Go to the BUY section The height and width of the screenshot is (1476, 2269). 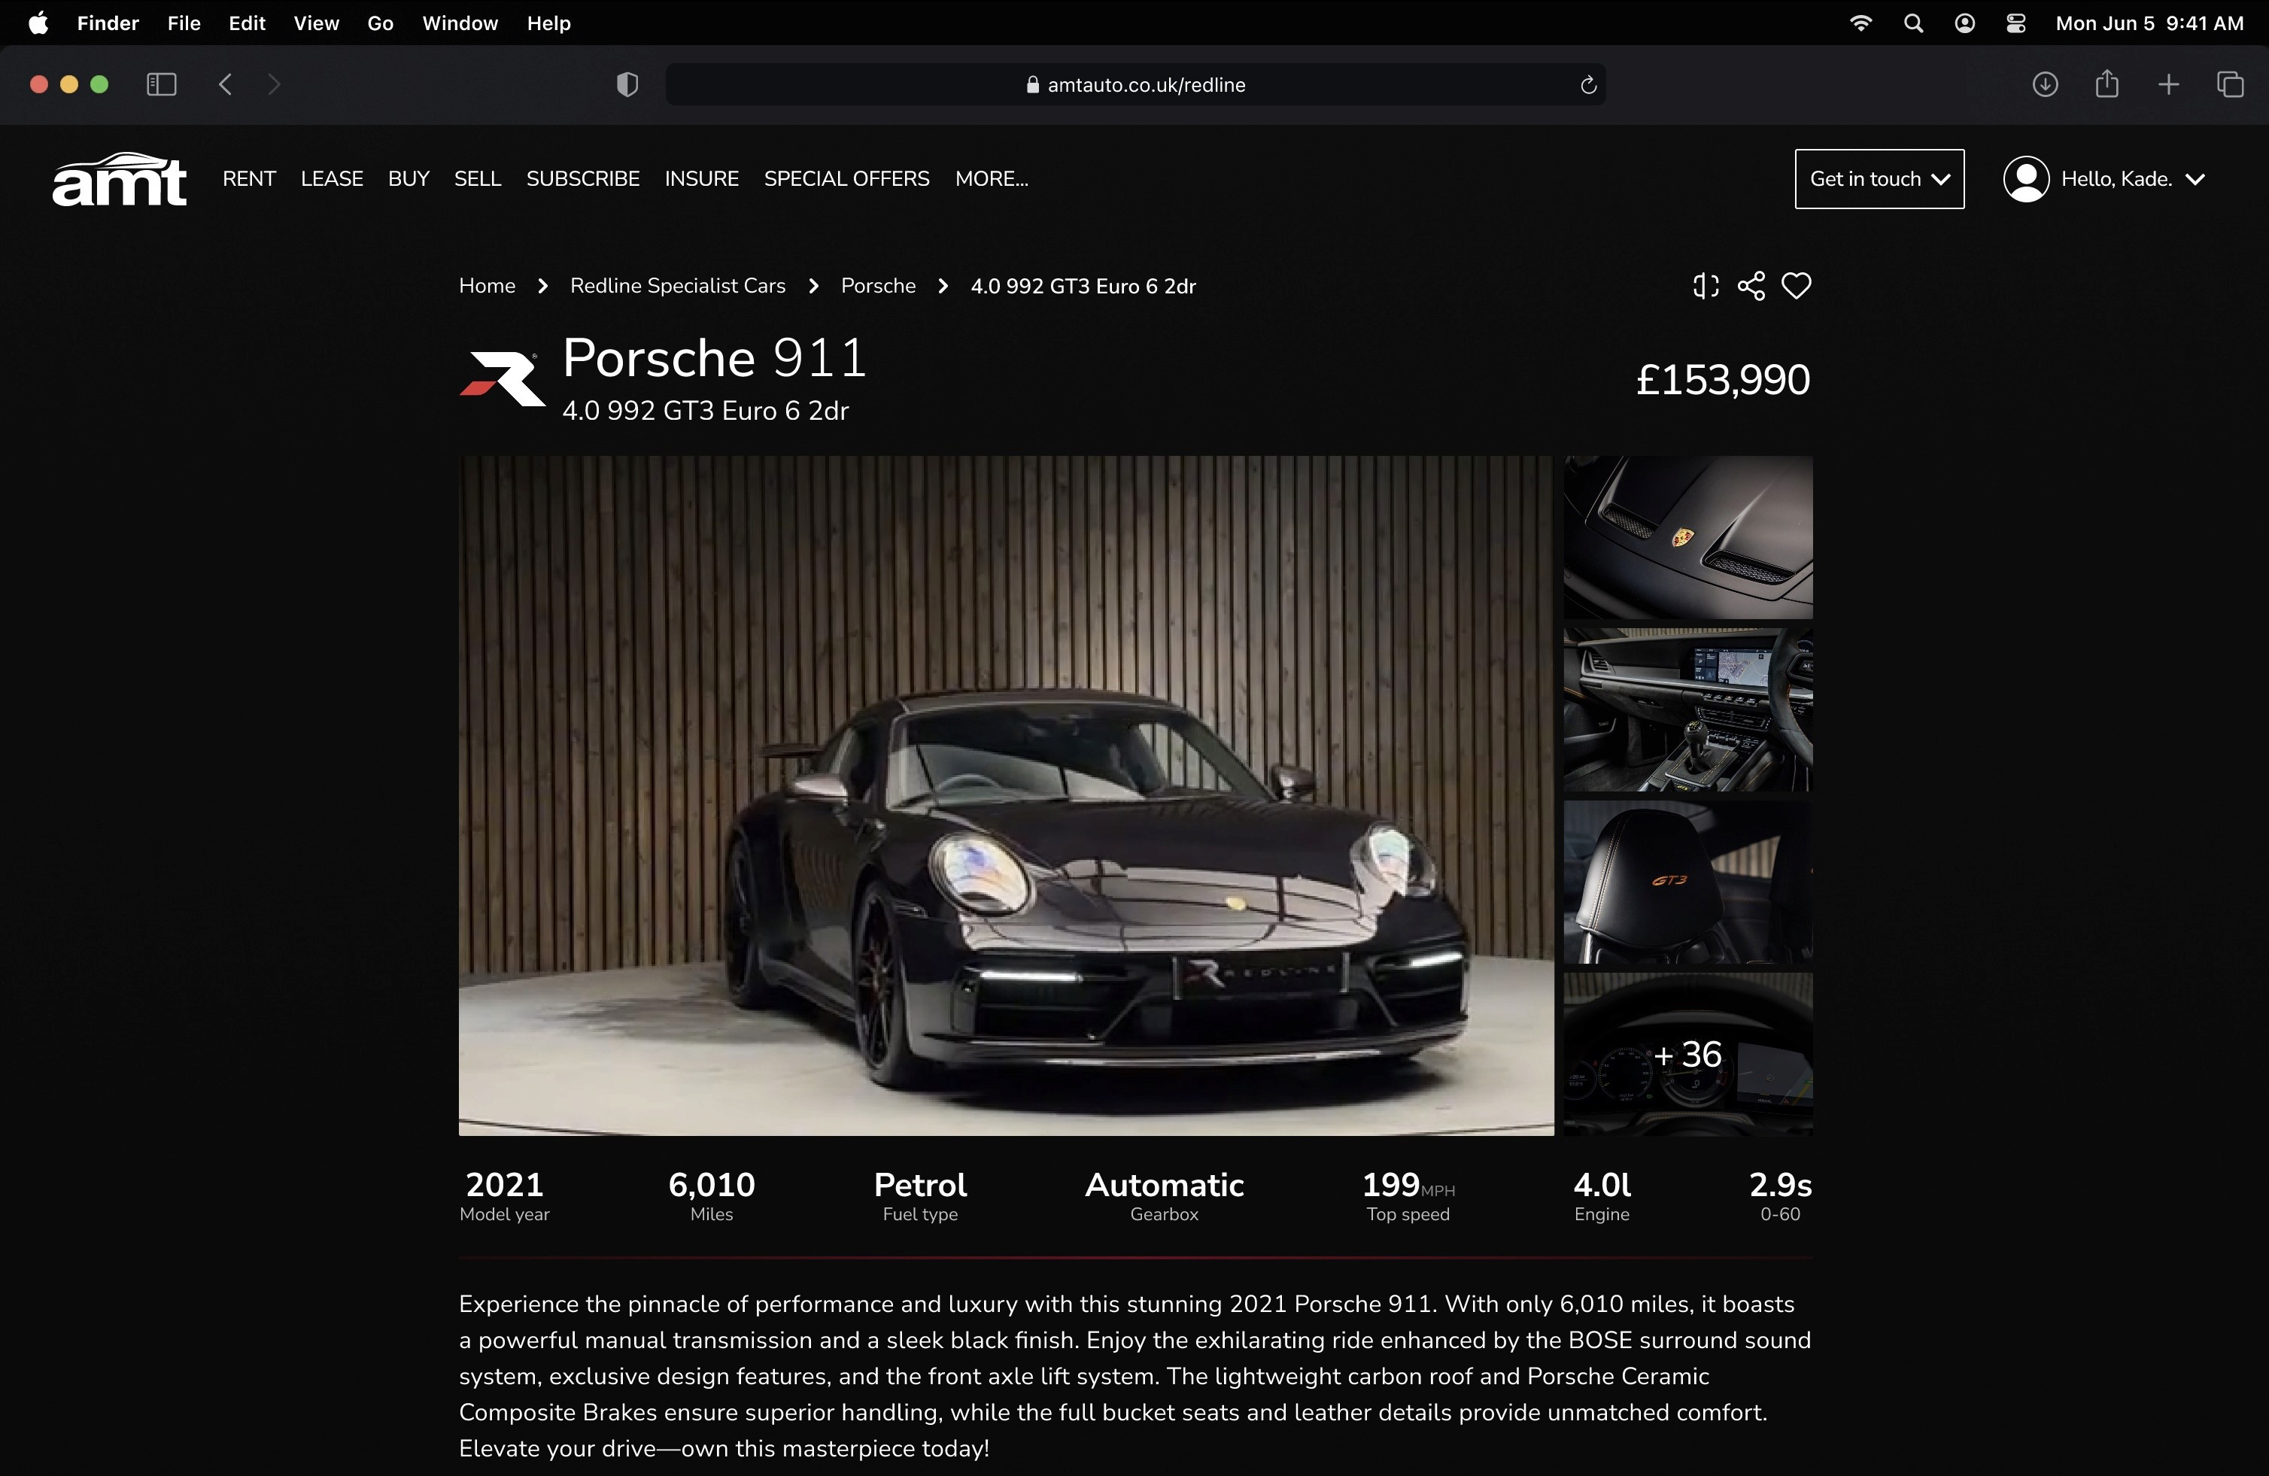point(409,179)
